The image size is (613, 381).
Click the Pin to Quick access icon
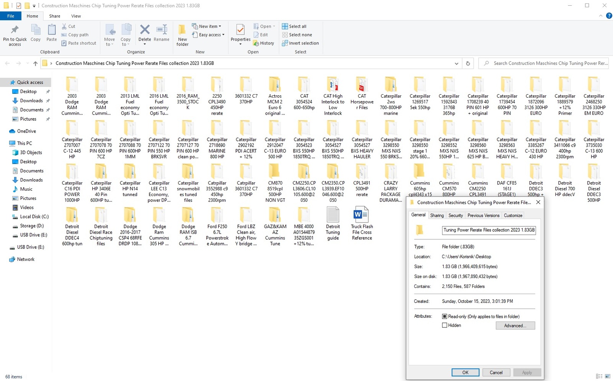(x=15, y=30)
